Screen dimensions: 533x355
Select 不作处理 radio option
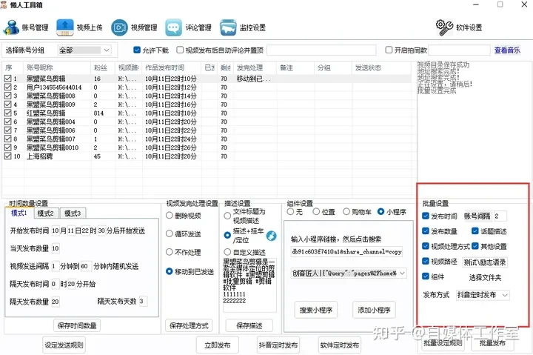coord(170,252)
